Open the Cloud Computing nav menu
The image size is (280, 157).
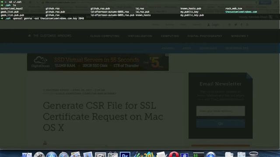point(105,36)
